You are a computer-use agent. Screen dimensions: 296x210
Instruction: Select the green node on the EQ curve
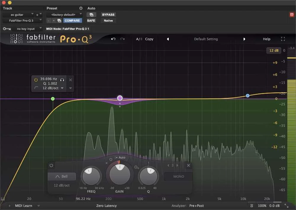(x=53, y=99)
